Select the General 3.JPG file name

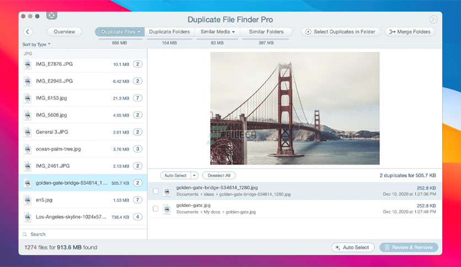[x=52, y=132]
